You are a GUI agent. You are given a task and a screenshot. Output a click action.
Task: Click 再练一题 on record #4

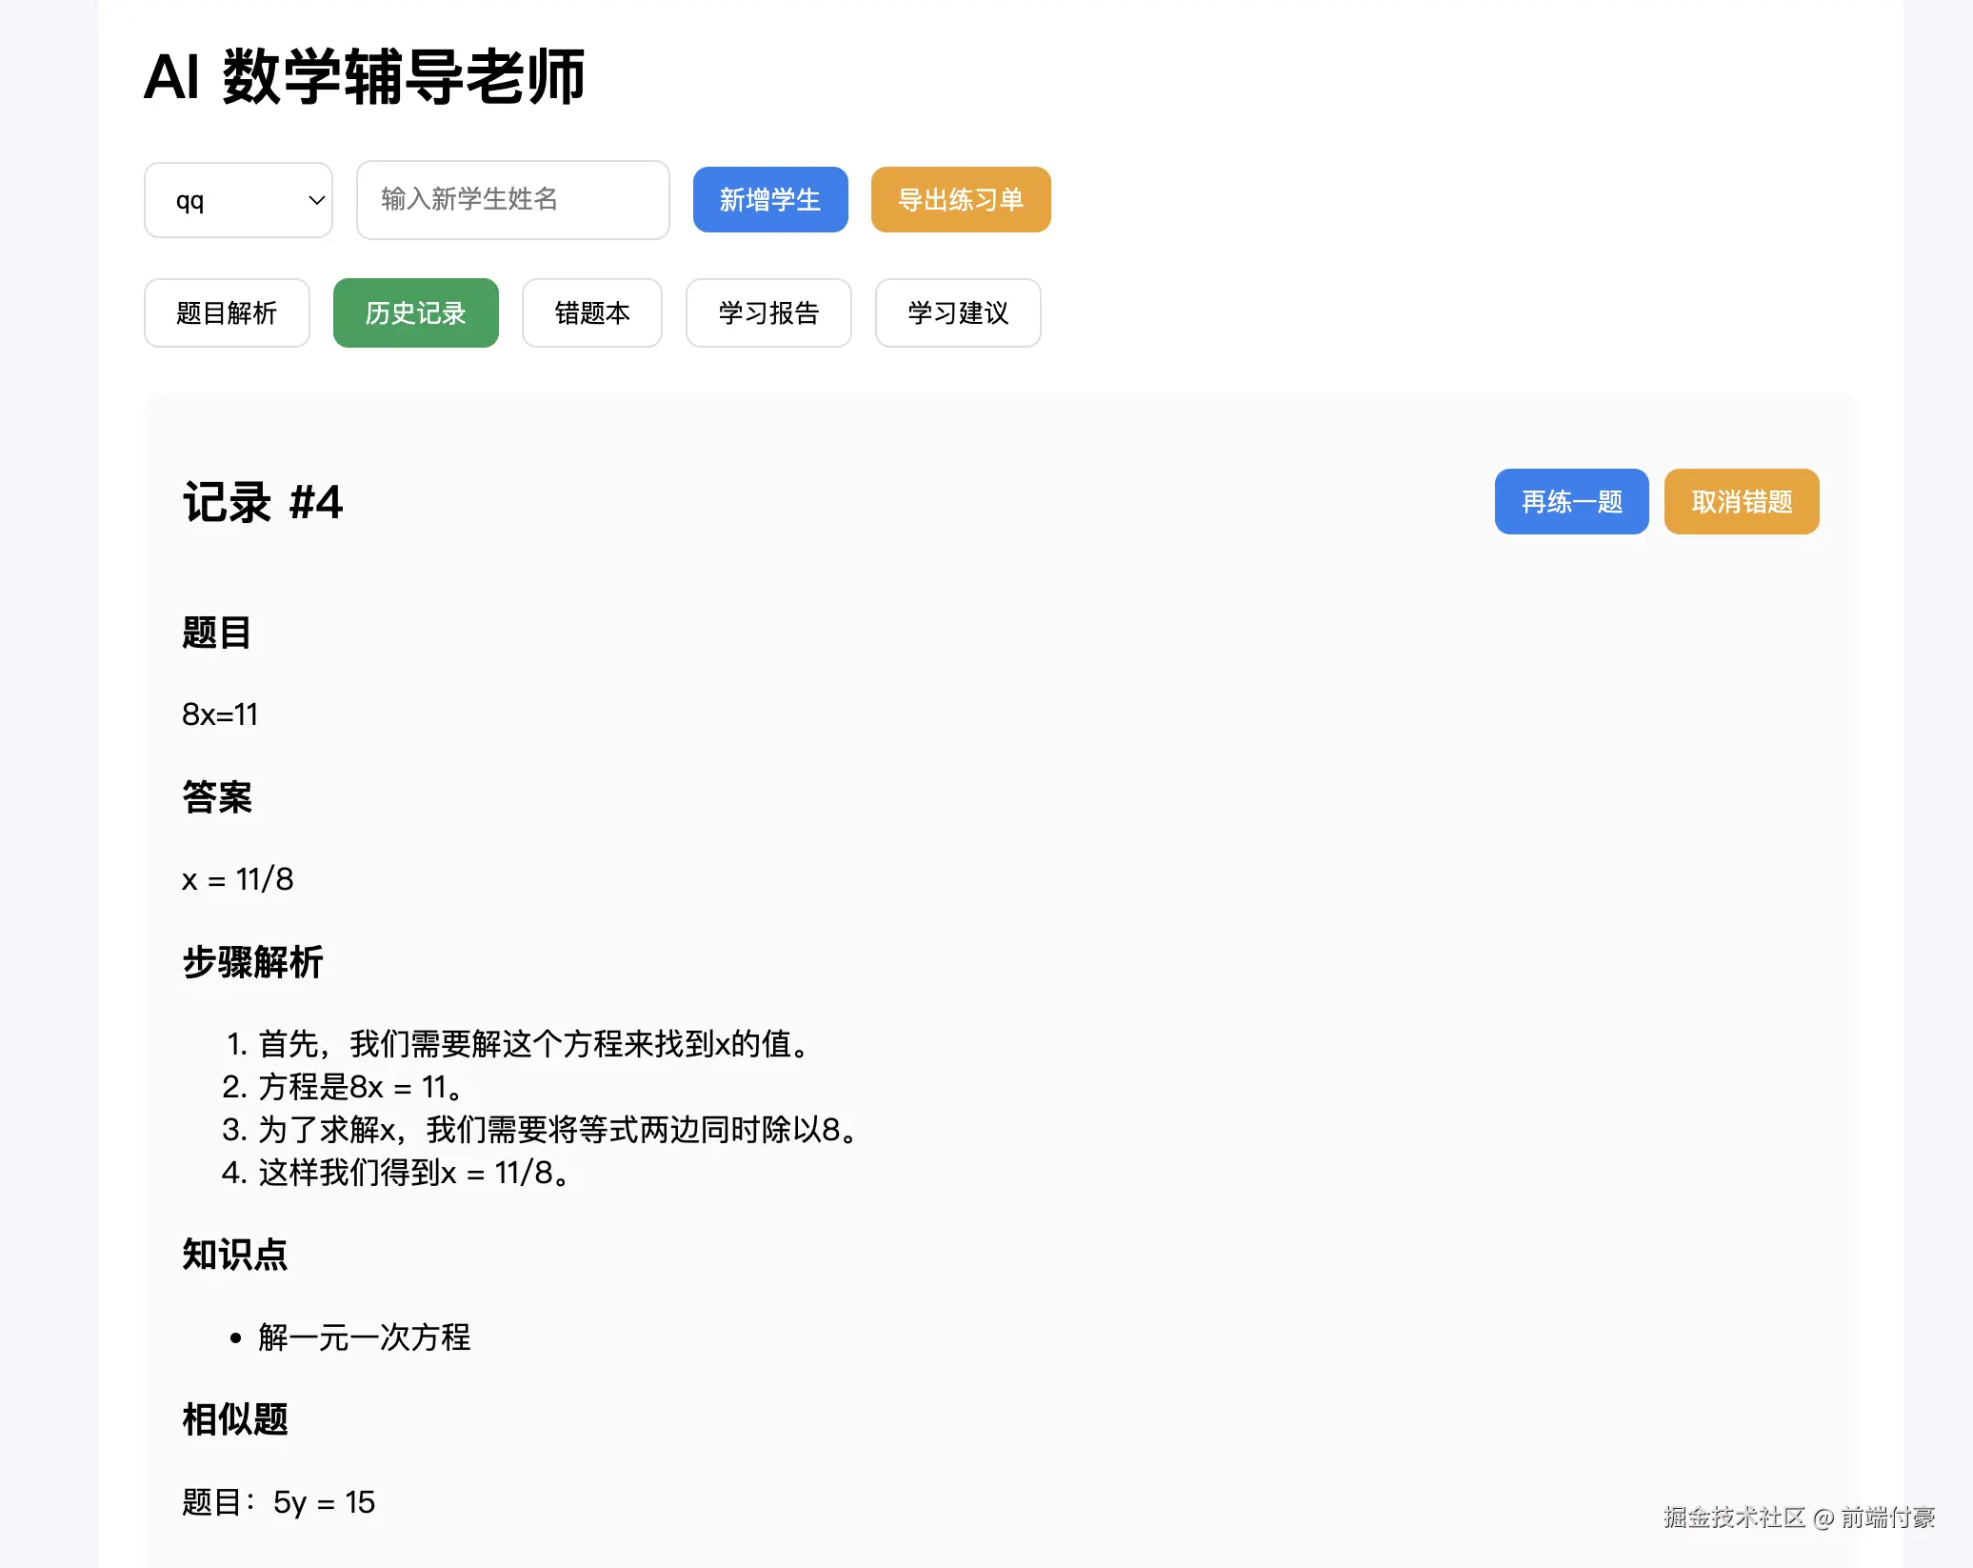click(x=1571, y=502)
